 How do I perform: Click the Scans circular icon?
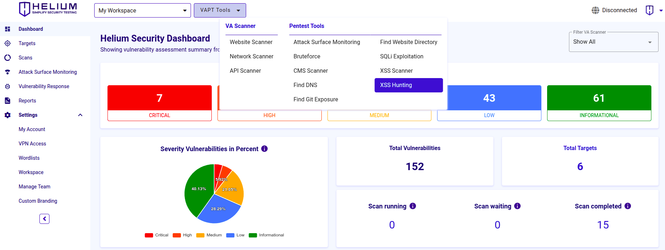pyautogui.click(x=8, y=58)
